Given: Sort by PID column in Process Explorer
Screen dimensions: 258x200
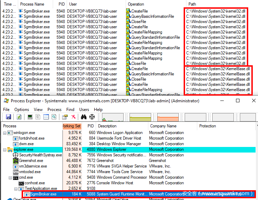Looking at the screenshot, I should (x=89, y=126).
